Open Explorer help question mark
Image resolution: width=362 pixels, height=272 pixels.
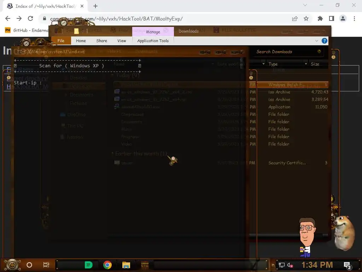pyautogui.click(x=325, y=41)
